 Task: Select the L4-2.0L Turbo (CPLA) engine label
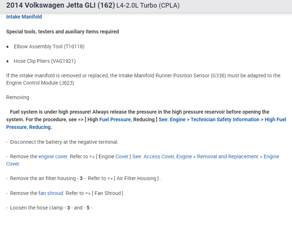click(x=148, y=6)
